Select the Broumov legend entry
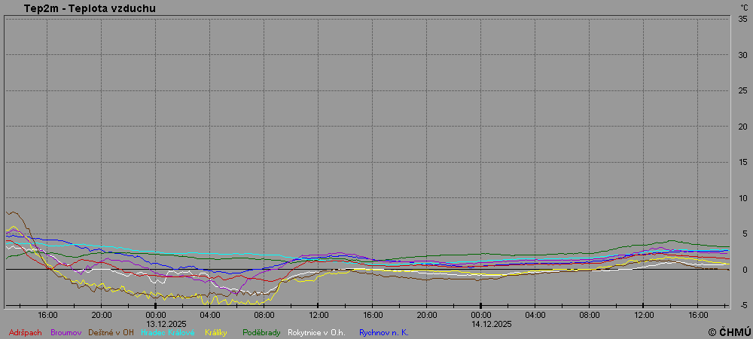753x339 pixels. coord(66,332)
